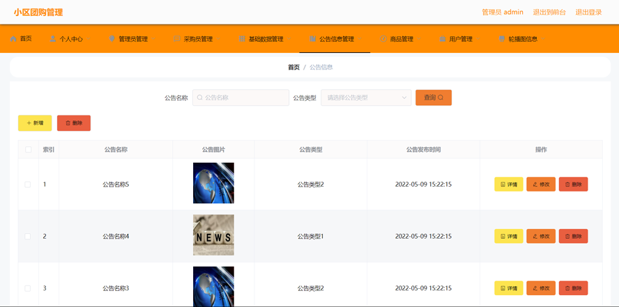Click the 公告类型 column header
619x307 pixels.
311,150
